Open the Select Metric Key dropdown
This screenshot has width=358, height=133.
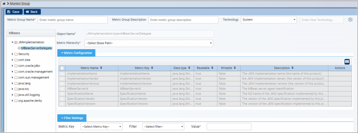(101, 127)
